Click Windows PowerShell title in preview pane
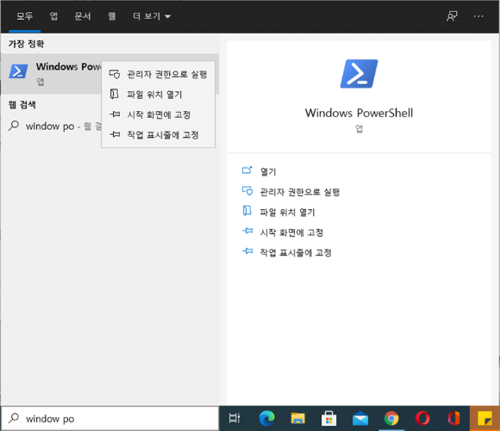 [359, 113]
